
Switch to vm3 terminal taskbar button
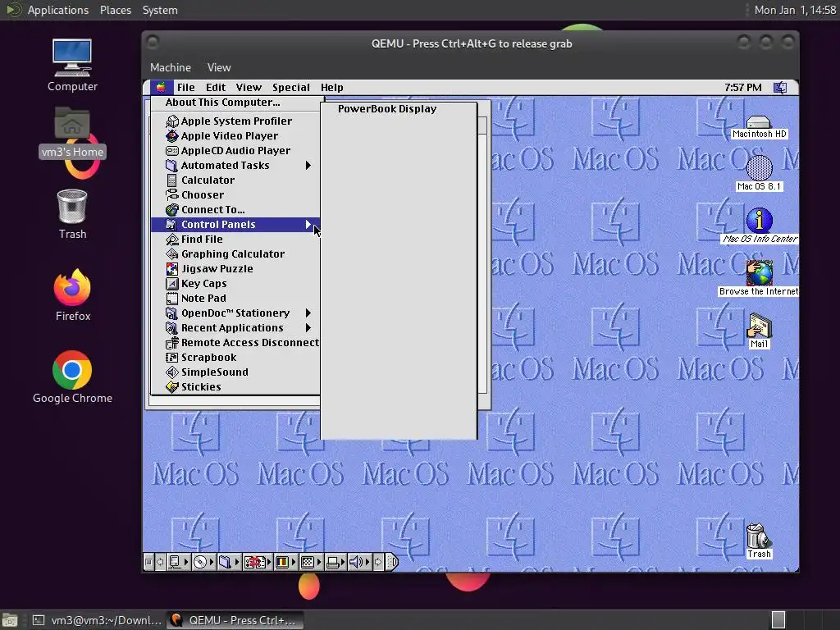(97, 620)
